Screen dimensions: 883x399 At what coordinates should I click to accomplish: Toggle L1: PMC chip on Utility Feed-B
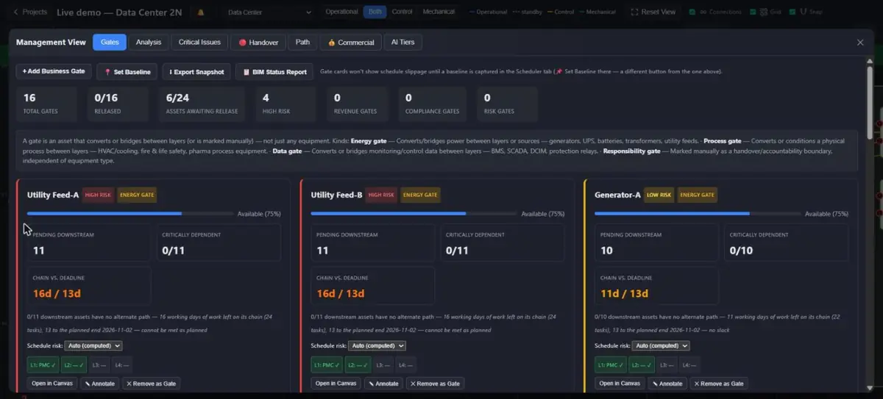pyautogui.click(x=326, y=364)
